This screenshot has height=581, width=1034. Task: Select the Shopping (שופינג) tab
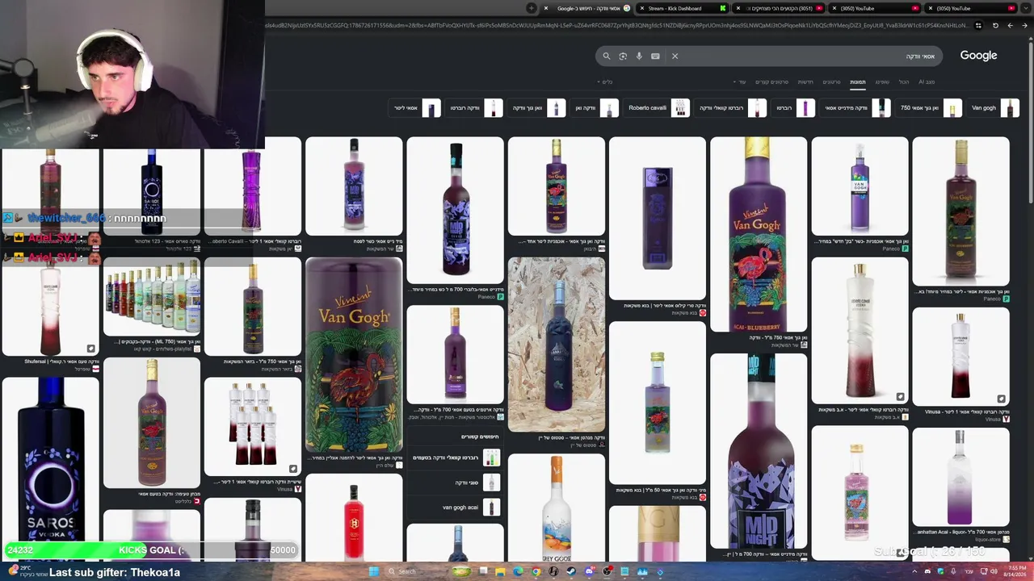pyautogui.click(x=882, y=82)
